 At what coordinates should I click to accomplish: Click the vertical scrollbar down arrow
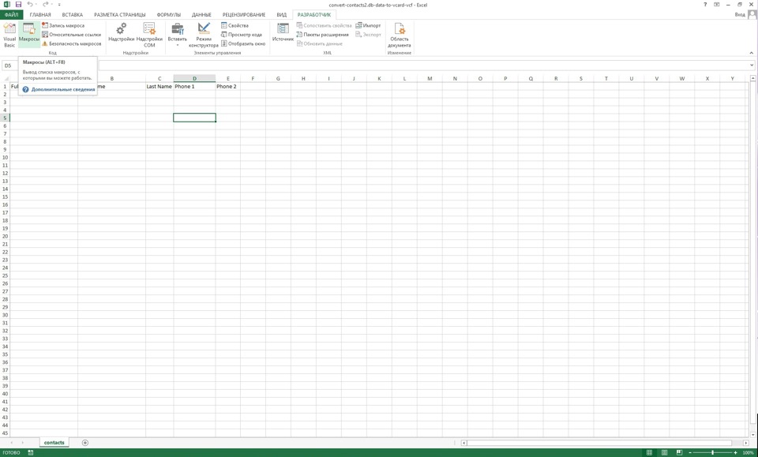point(752,434)
